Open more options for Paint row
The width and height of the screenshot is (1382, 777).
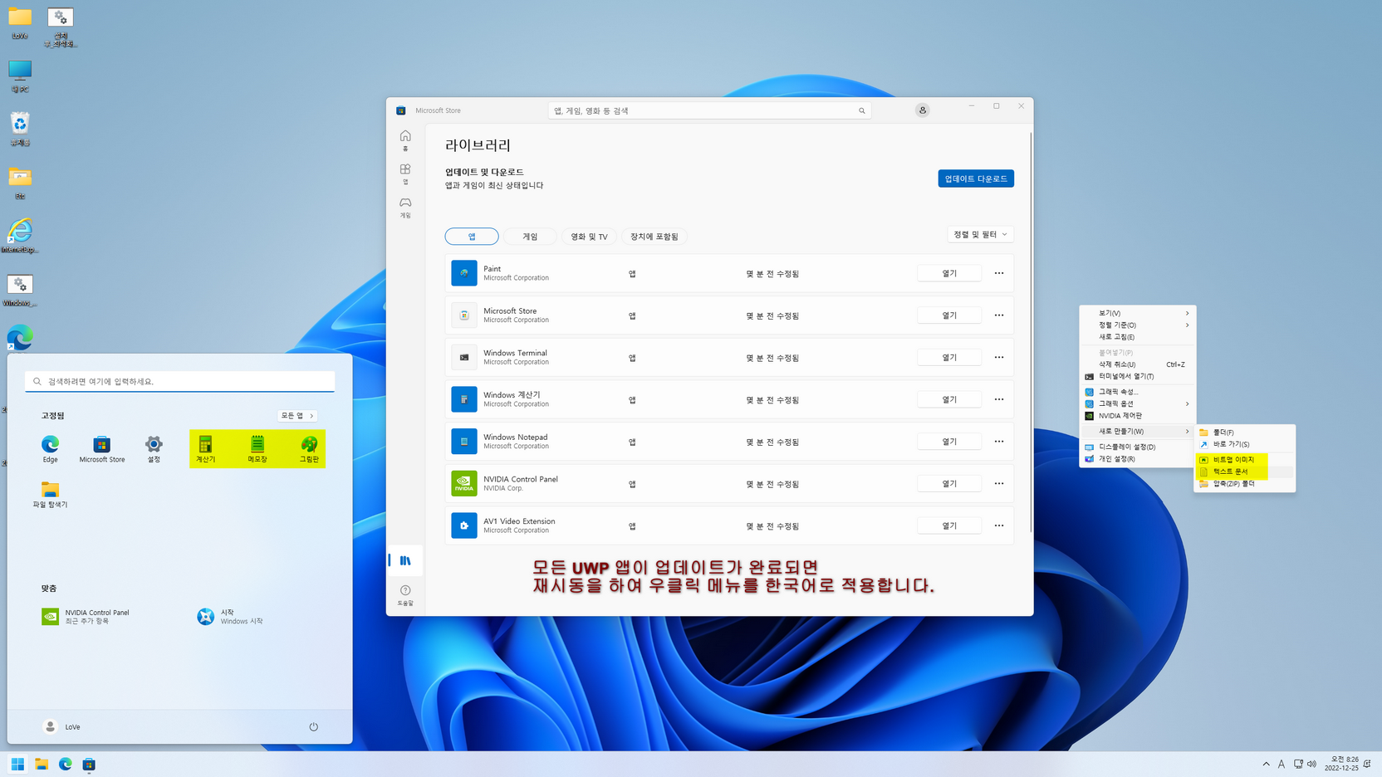pyautogui.click(x=999, y=273)
